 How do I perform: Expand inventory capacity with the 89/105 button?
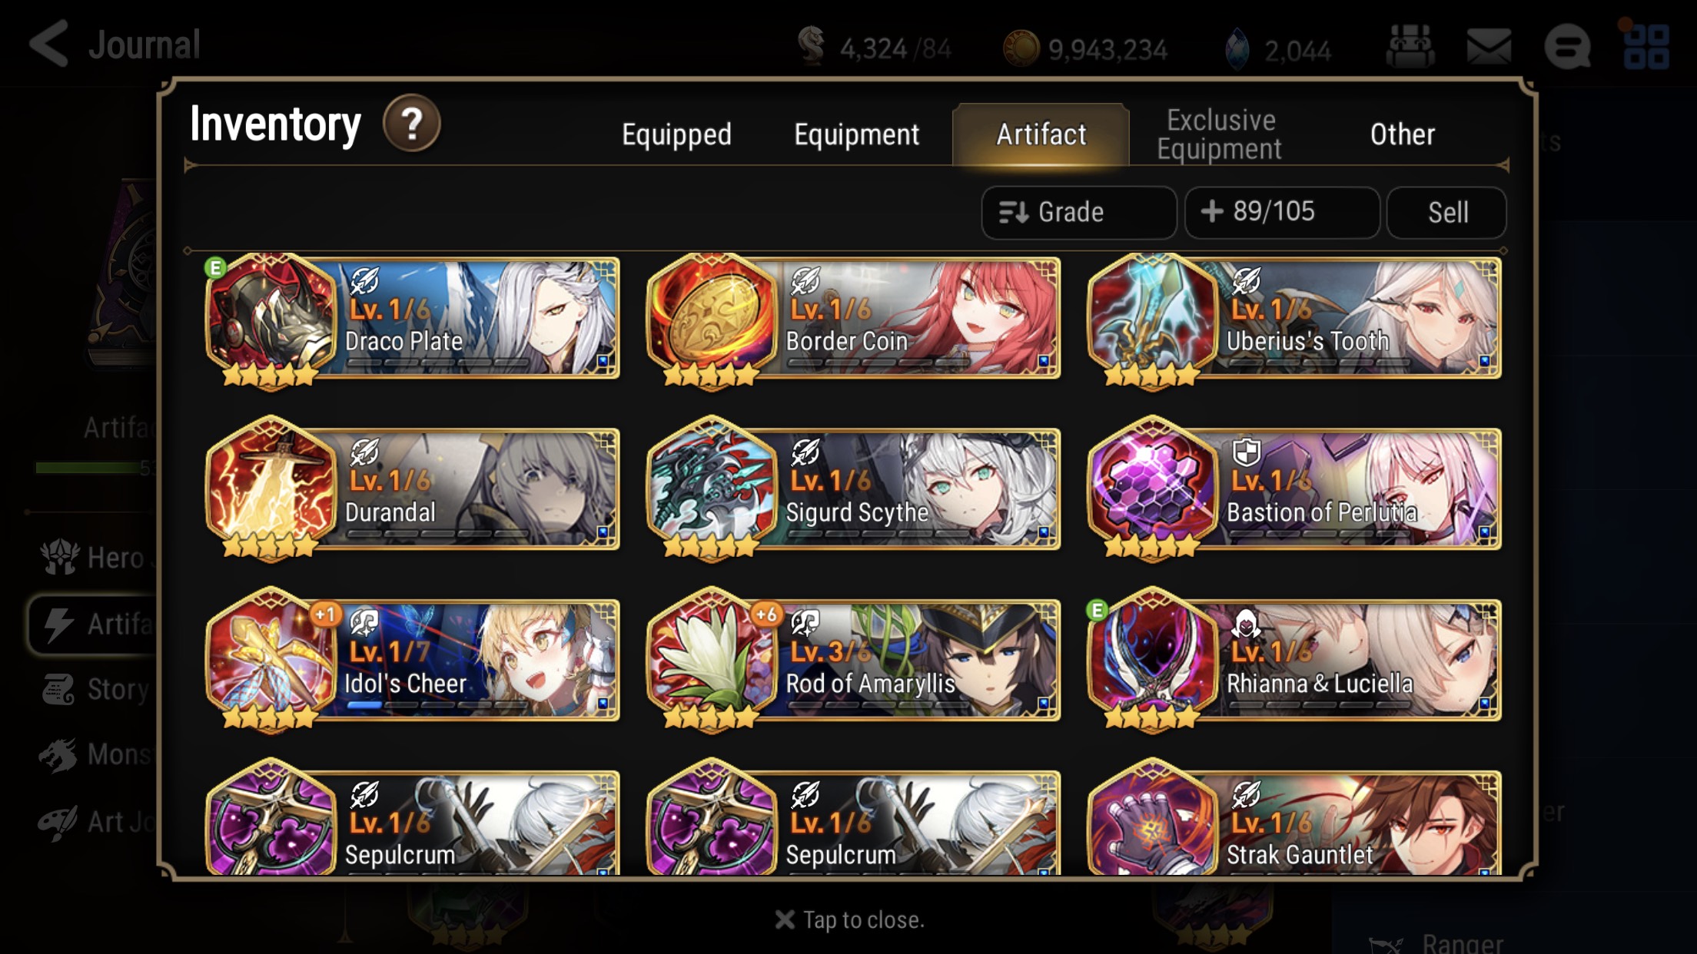click(x=1282, y=212)
